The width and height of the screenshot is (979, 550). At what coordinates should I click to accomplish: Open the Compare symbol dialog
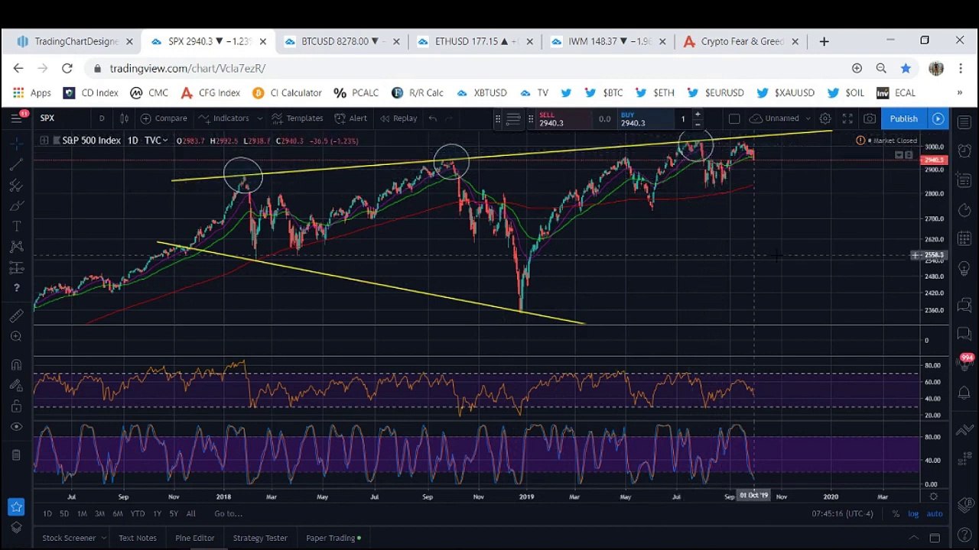(x=164, y=118)
